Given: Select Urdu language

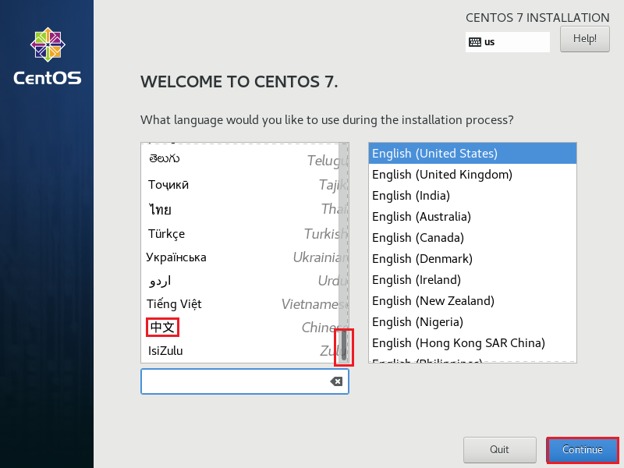Looking at the screenshot, I should pos(244,281).
